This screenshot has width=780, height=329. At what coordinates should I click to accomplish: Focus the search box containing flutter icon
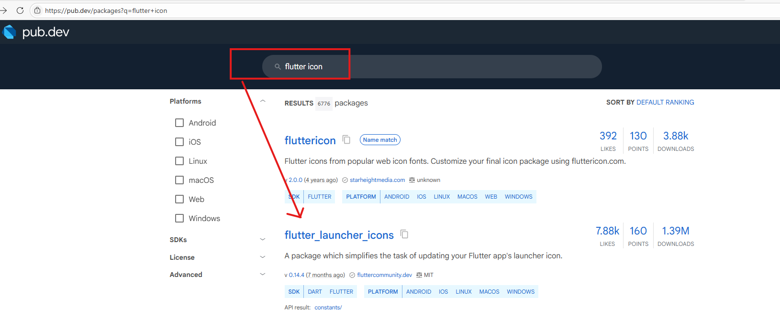coord(431,67)
